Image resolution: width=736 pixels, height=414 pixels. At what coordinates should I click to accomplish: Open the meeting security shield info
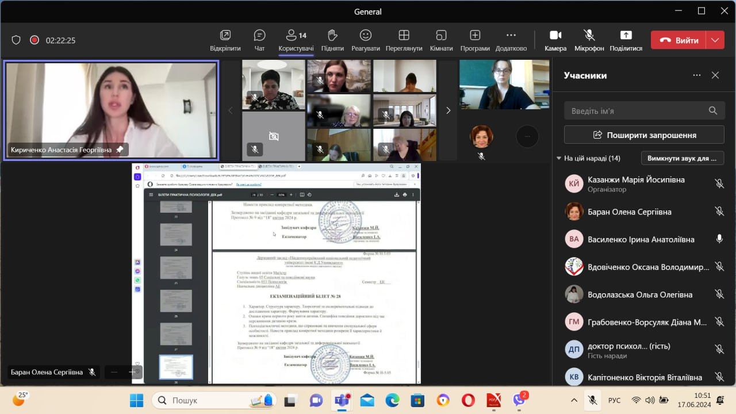(x=16, y=40)
